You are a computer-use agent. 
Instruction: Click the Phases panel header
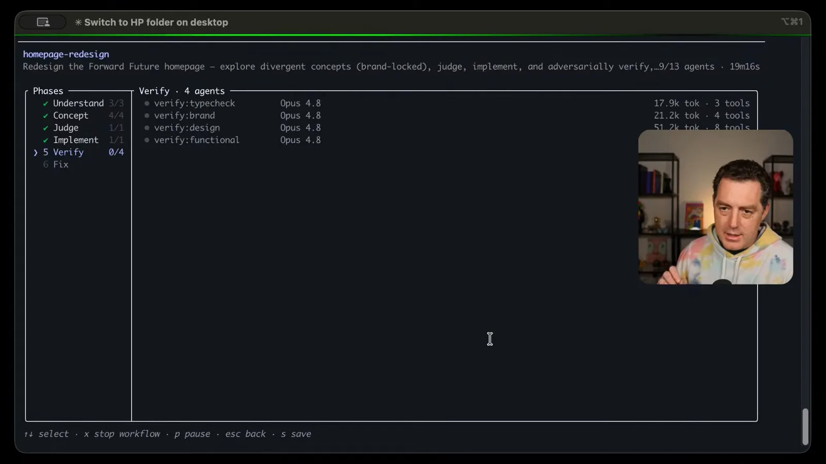pyautogui.click(x=48, y=91)
